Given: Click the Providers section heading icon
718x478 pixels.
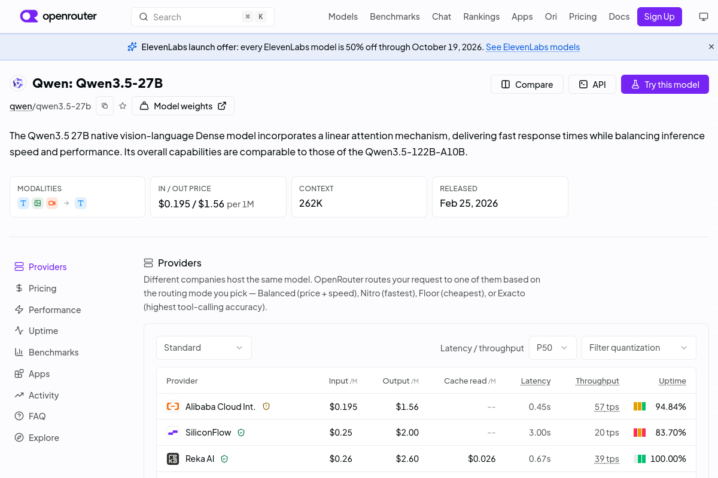Looking at the screenshot, I should tap(148, 263).
